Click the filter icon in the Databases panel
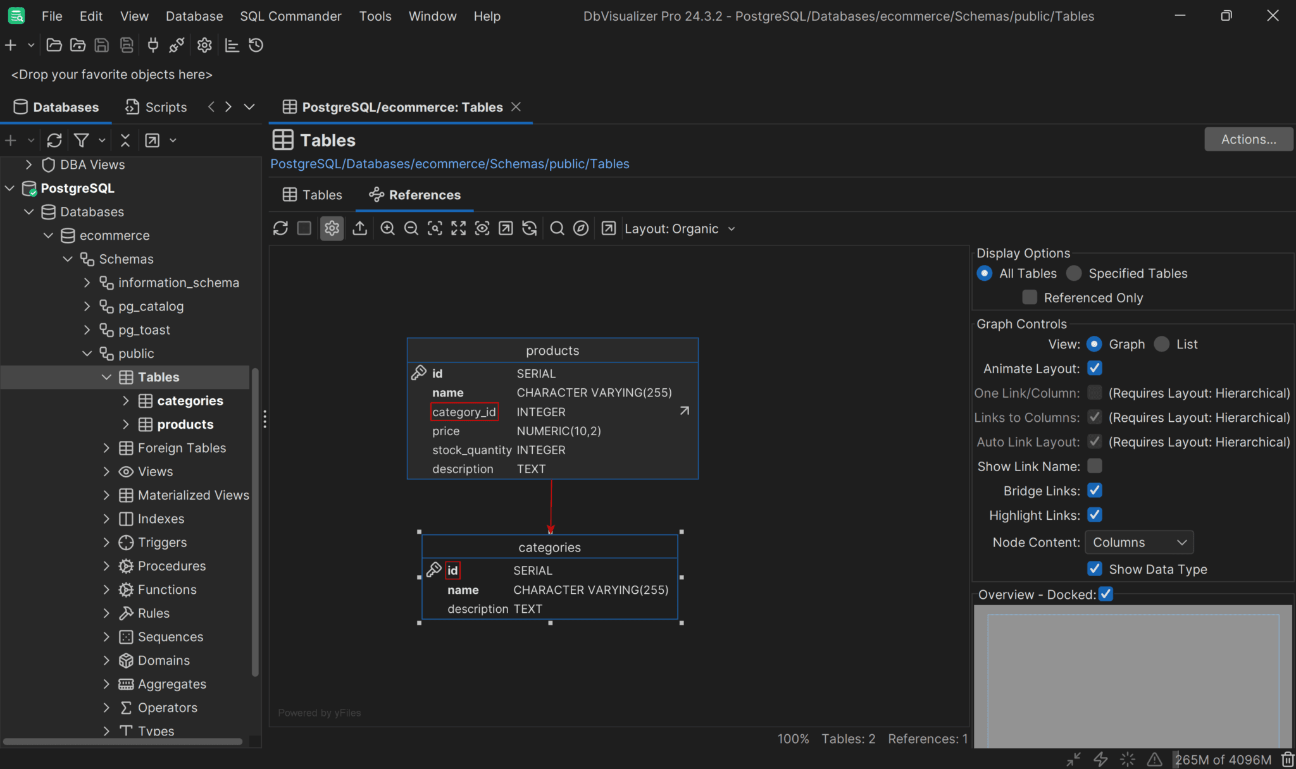Image resolution: width=1296 pixels, height=769 pixels. pos(82,140)
